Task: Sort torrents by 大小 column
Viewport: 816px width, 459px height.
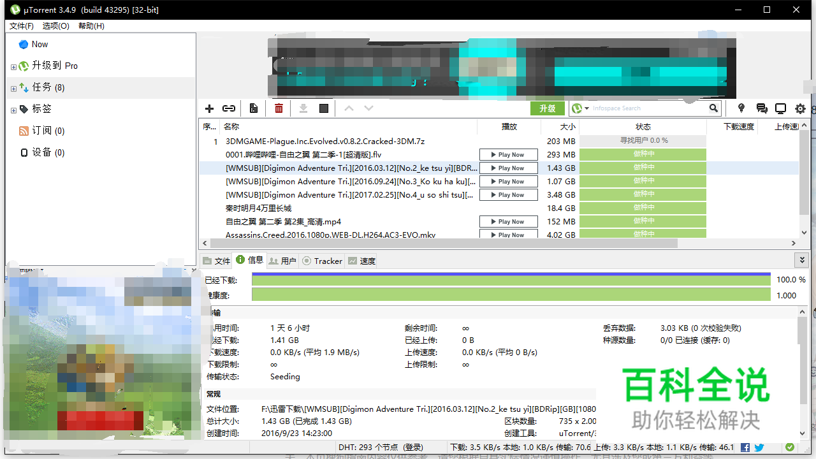Action: pos(560,127)
